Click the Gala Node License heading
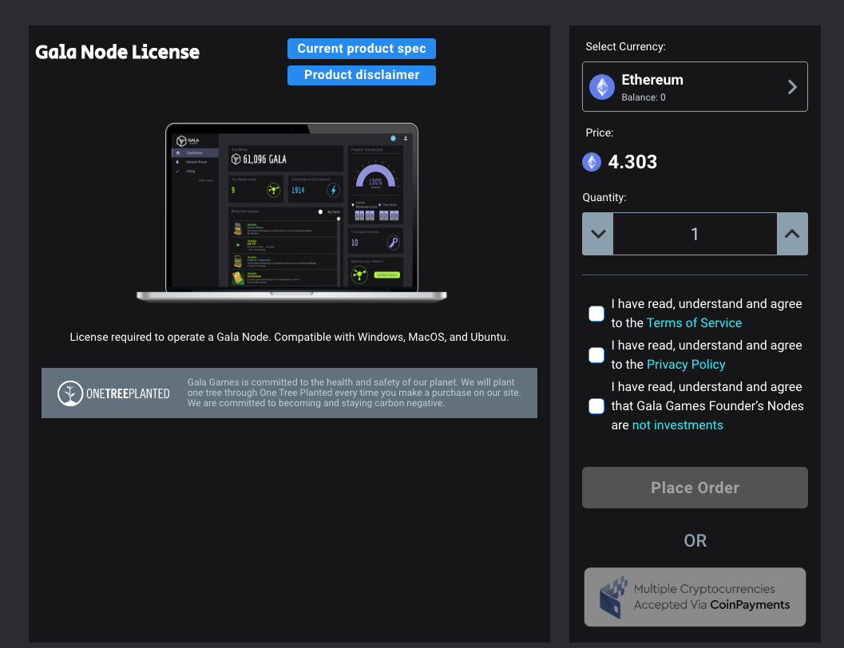The width and height of the screenshot is (844, 648). pyautogui.click(x=117, y=52)
